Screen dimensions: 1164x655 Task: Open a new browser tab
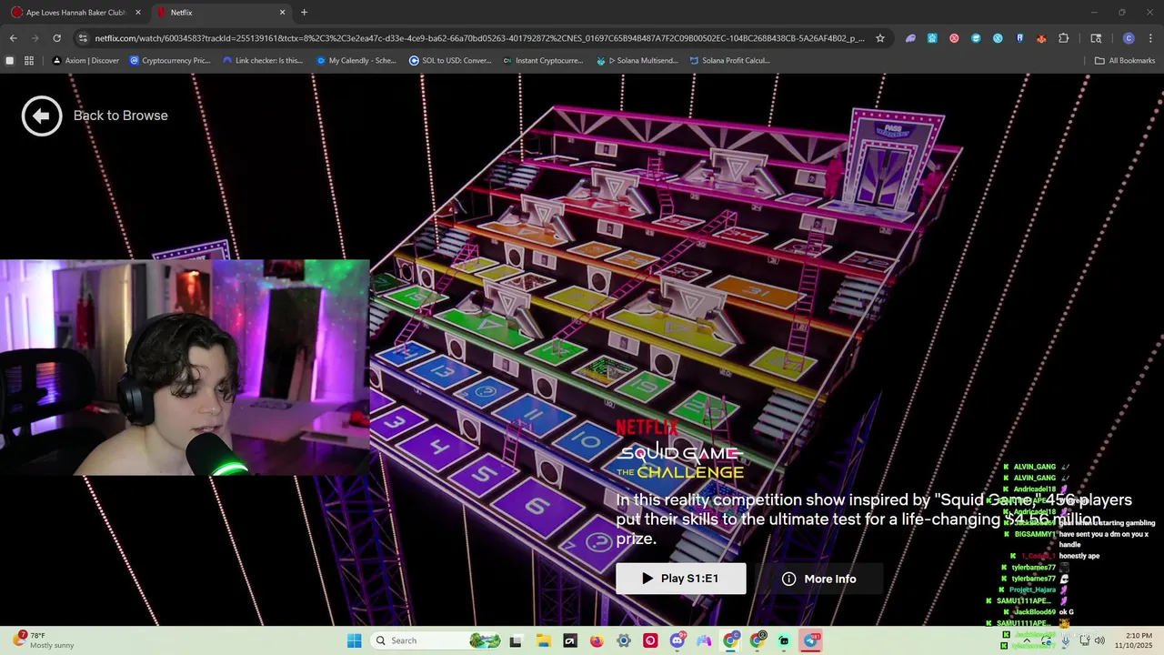[304, 13]
